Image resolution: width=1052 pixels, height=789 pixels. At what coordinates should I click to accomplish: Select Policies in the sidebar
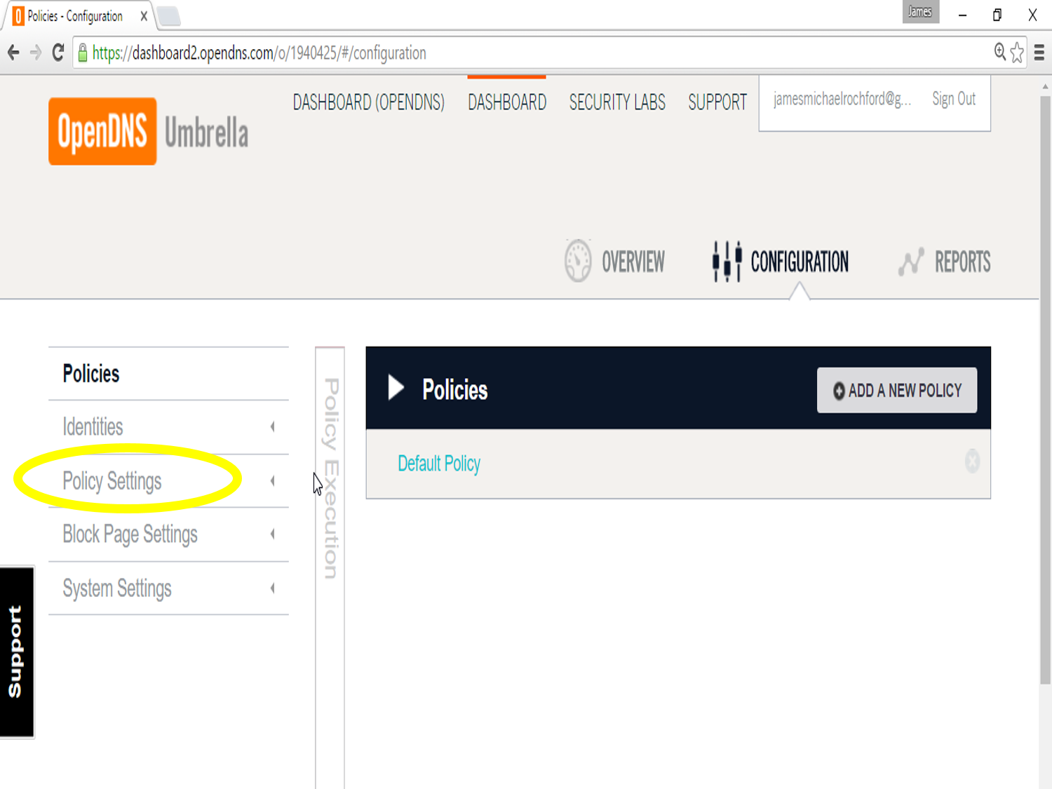[x=91, y=374]
